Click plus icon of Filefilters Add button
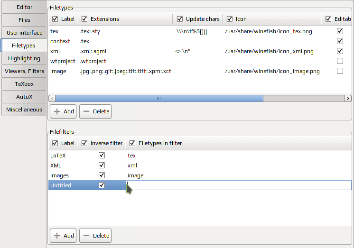Screen dimensions: 354x248 57,236
